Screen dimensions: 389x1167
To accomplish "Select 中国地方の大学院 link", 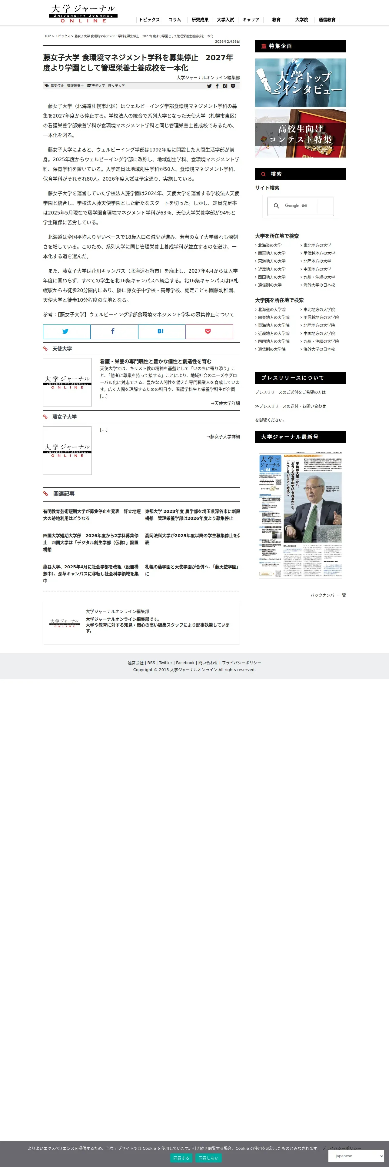I will 319,334.
